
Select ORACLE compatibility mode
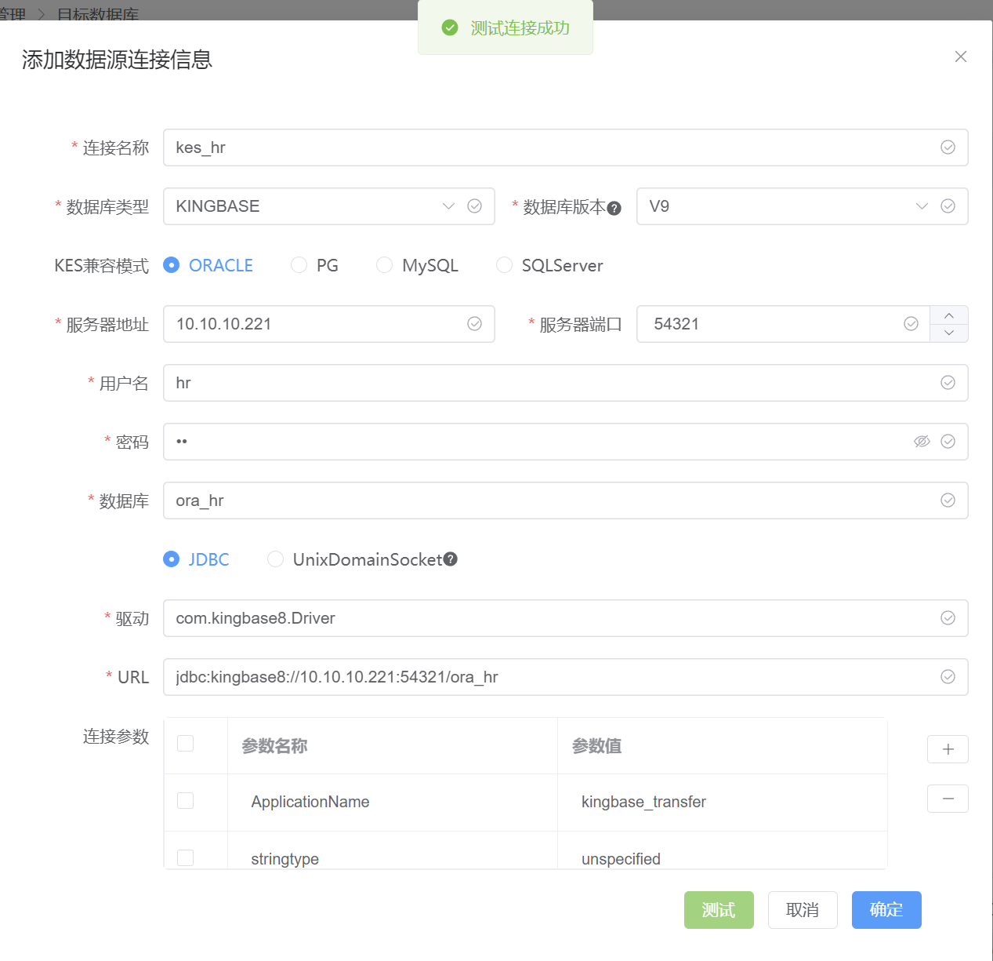208,265
